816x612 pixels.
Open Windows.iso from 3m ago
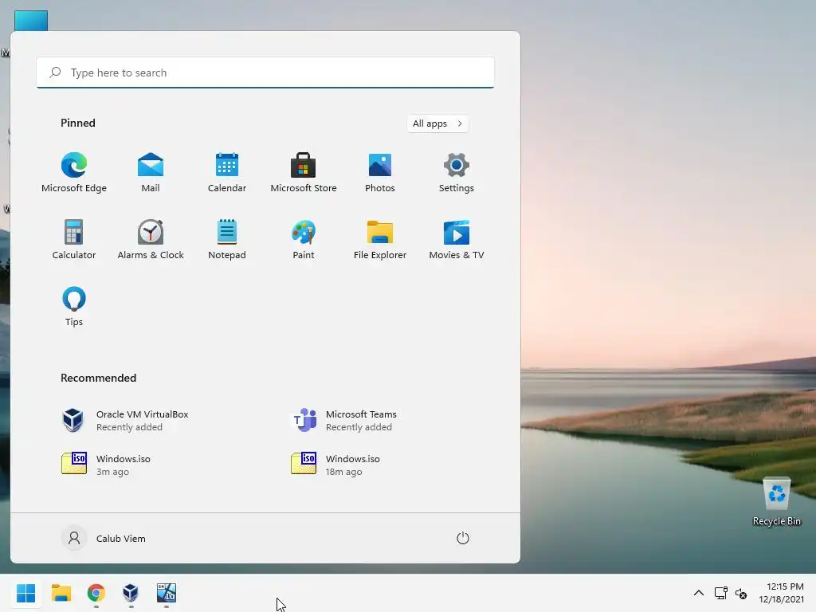click(106, 465)
